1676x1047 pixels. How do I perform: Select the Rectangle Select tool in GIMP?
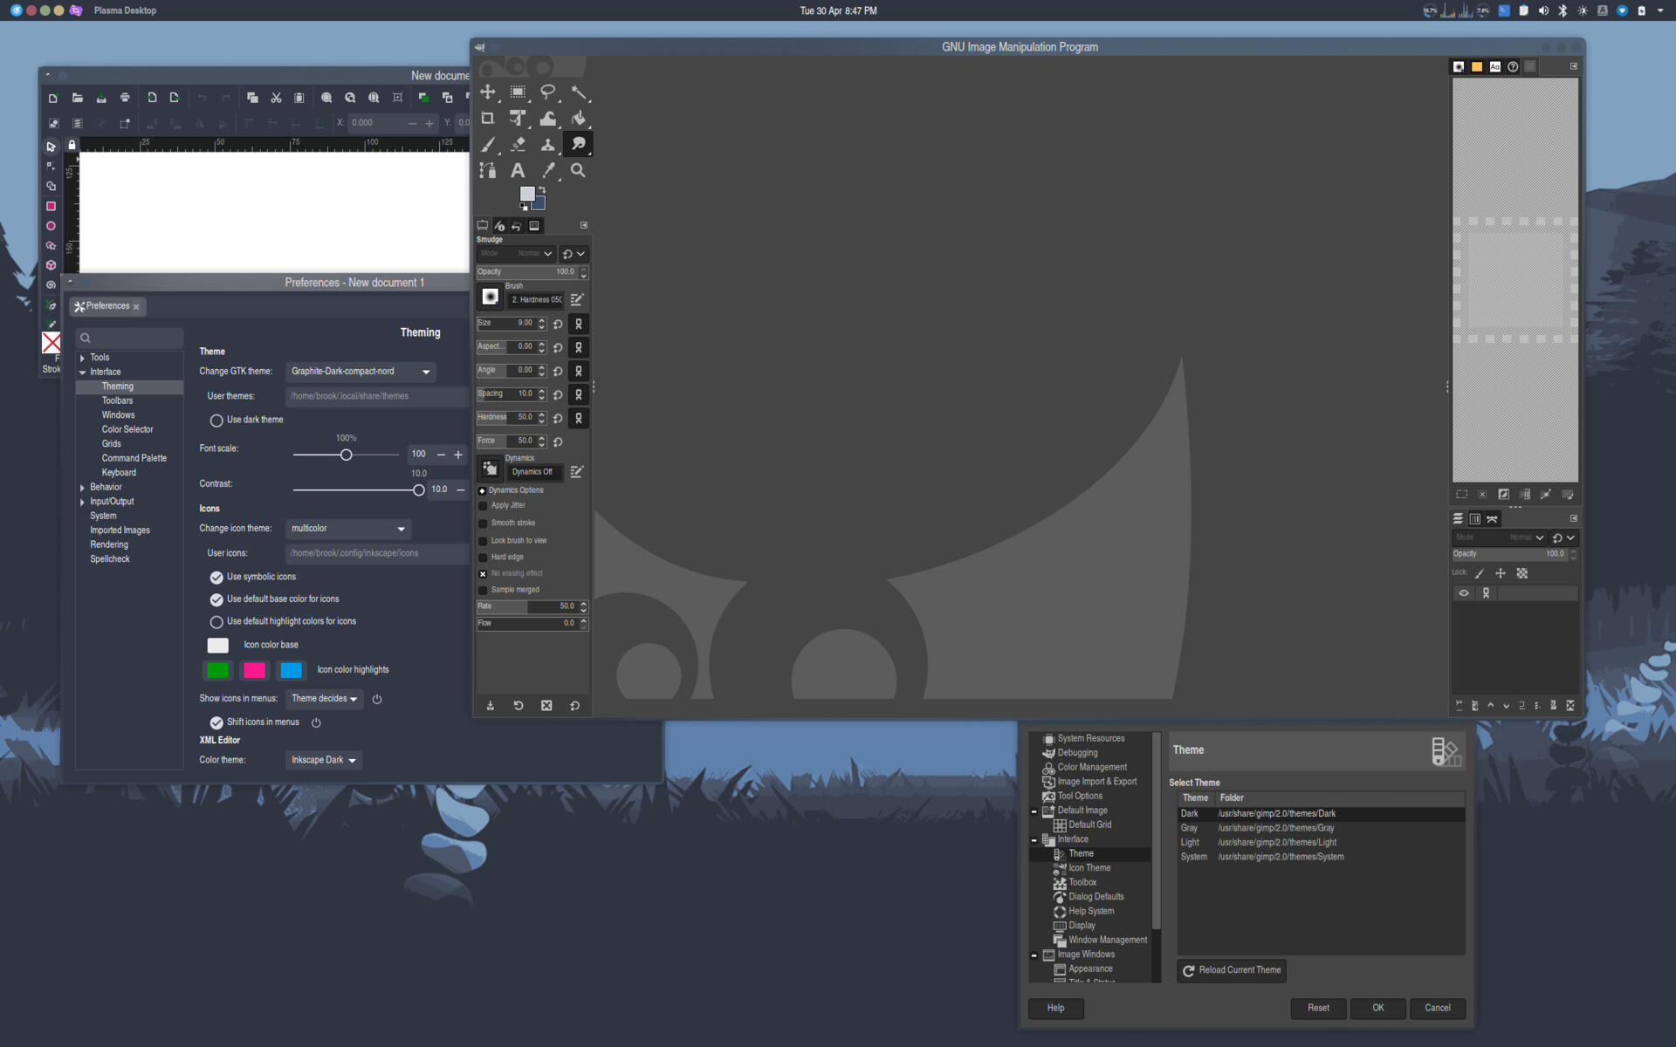[518, 92]
